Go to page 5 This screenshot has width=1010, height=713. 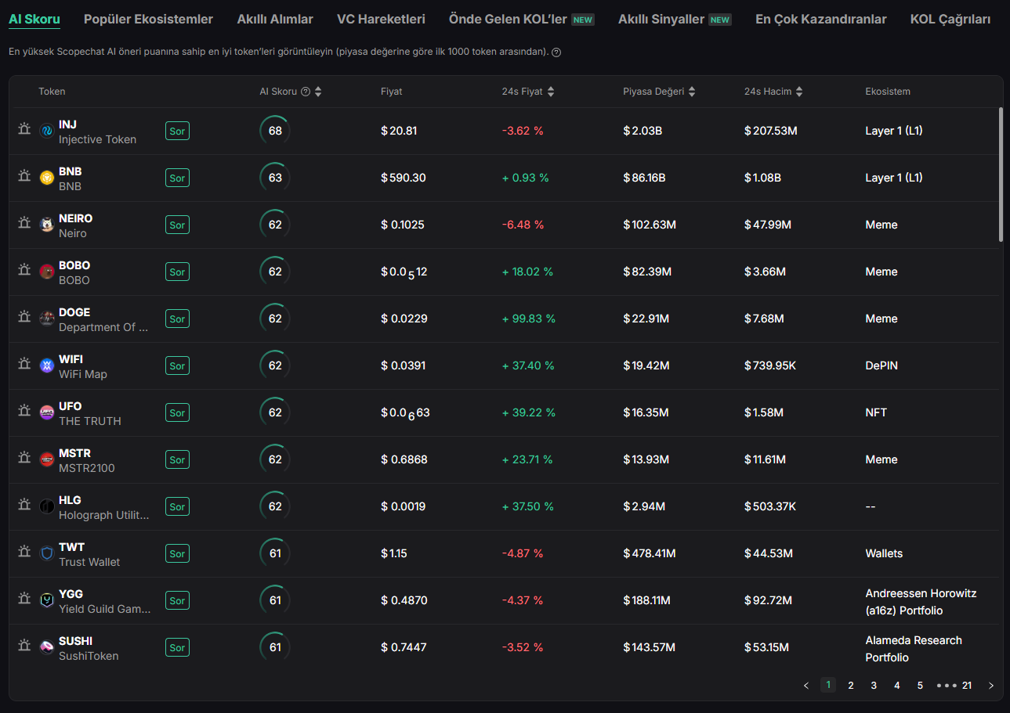pos(920,686)
